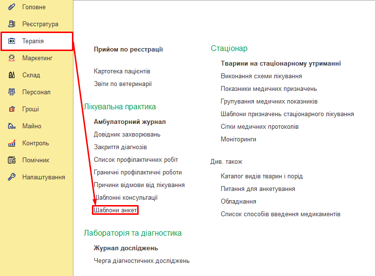Open Сітки медичних протоколів

[x=260, y=127]
